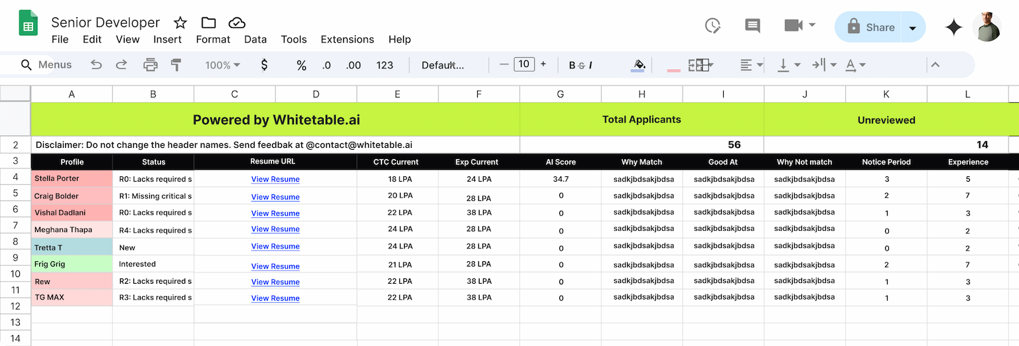Open version history clock icon

coord(713,27)
